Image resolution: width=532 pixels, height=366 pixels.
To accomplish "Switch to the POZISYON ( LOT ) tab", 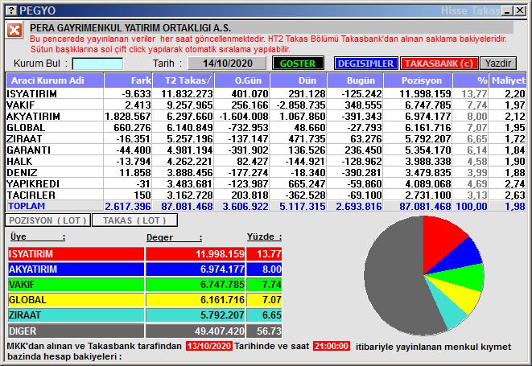I will [x=47, y=220].
